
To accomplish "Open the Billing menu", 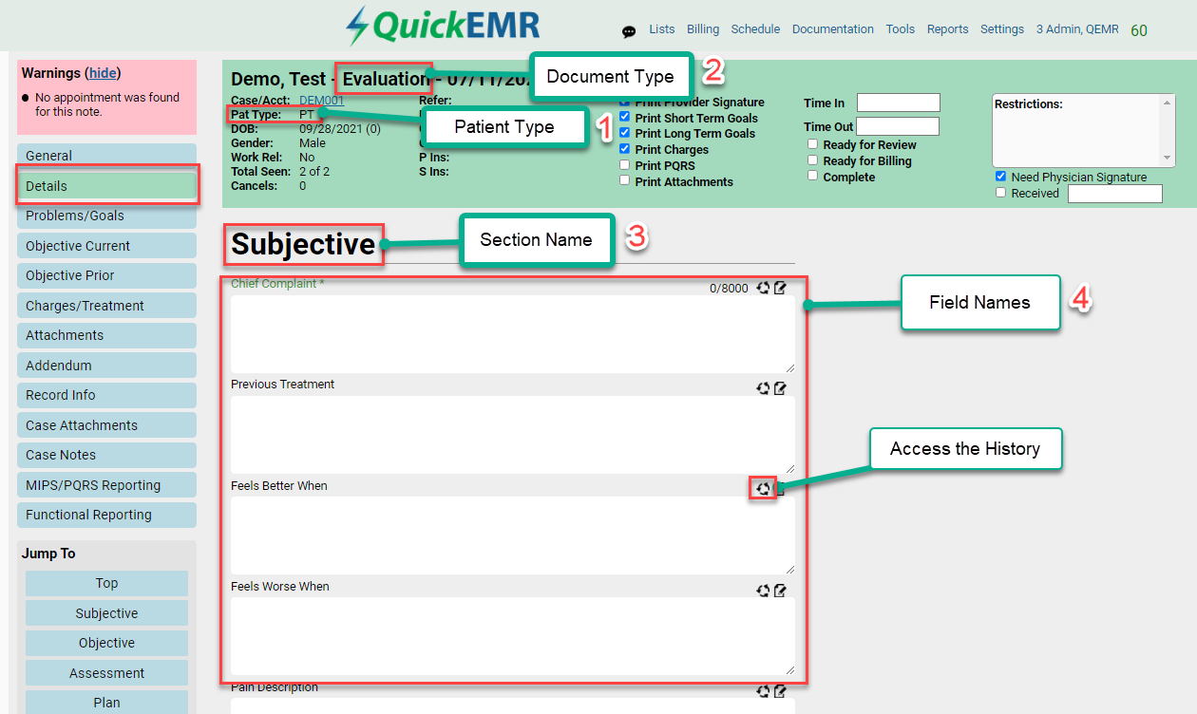I will coord(703,29).
